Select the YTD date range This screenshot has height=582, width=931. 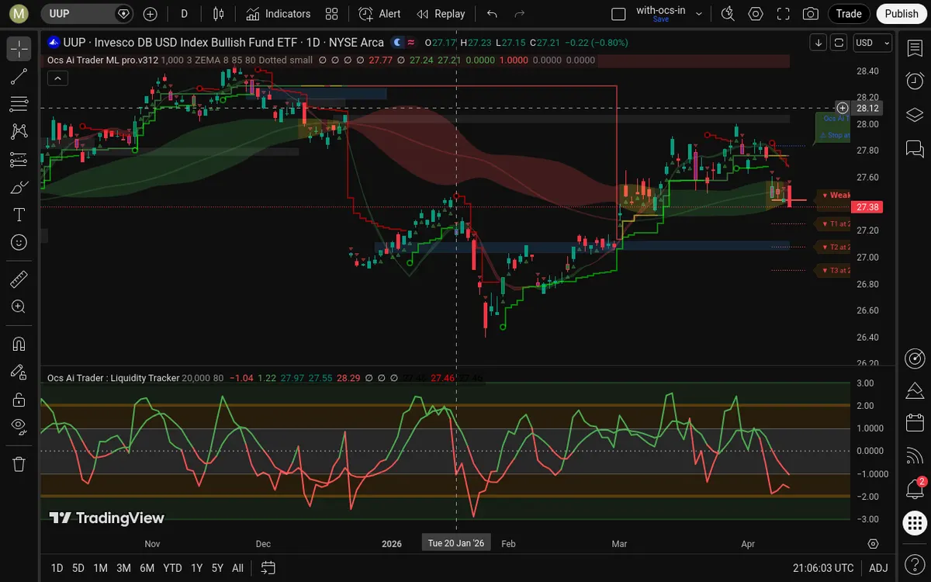pyautogui.click(x=172, y=568)
